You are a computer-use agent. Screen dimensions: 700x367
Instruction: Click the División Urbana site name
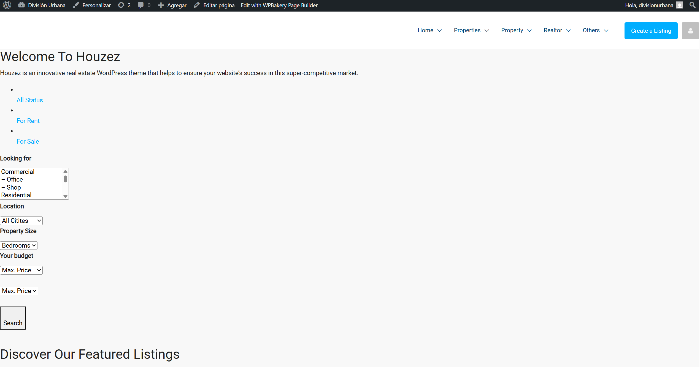click(x=47, y=5)
